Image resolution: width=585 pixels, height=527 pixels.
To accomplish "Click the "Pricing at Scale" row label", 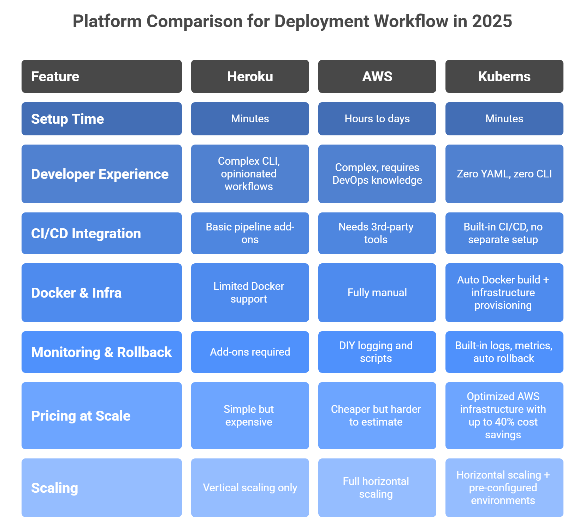I will click(102, 416).
